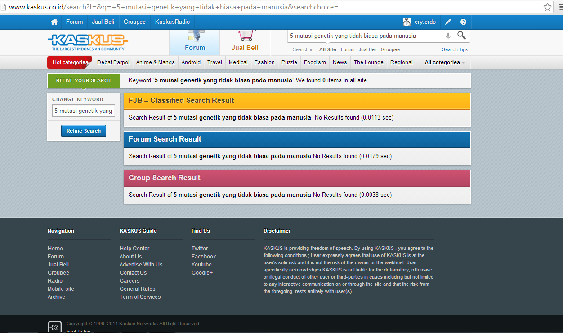The height and width of the screenshot is (333, 563).
Task: Open Jual Beli in the top bar
Action: [103, 22]
